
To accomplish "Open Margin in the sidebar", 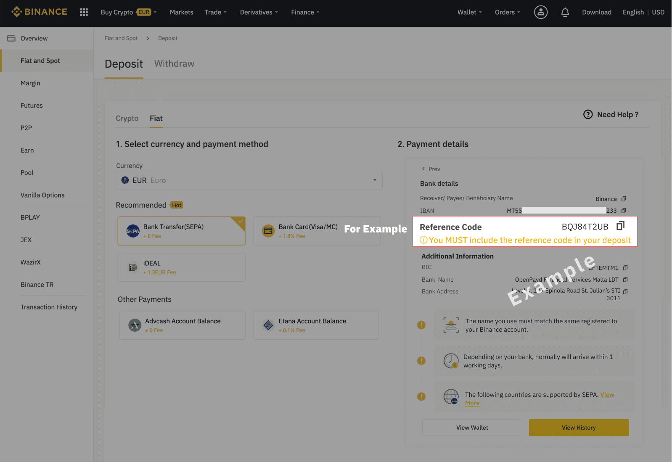I will [x=30, y=83].
